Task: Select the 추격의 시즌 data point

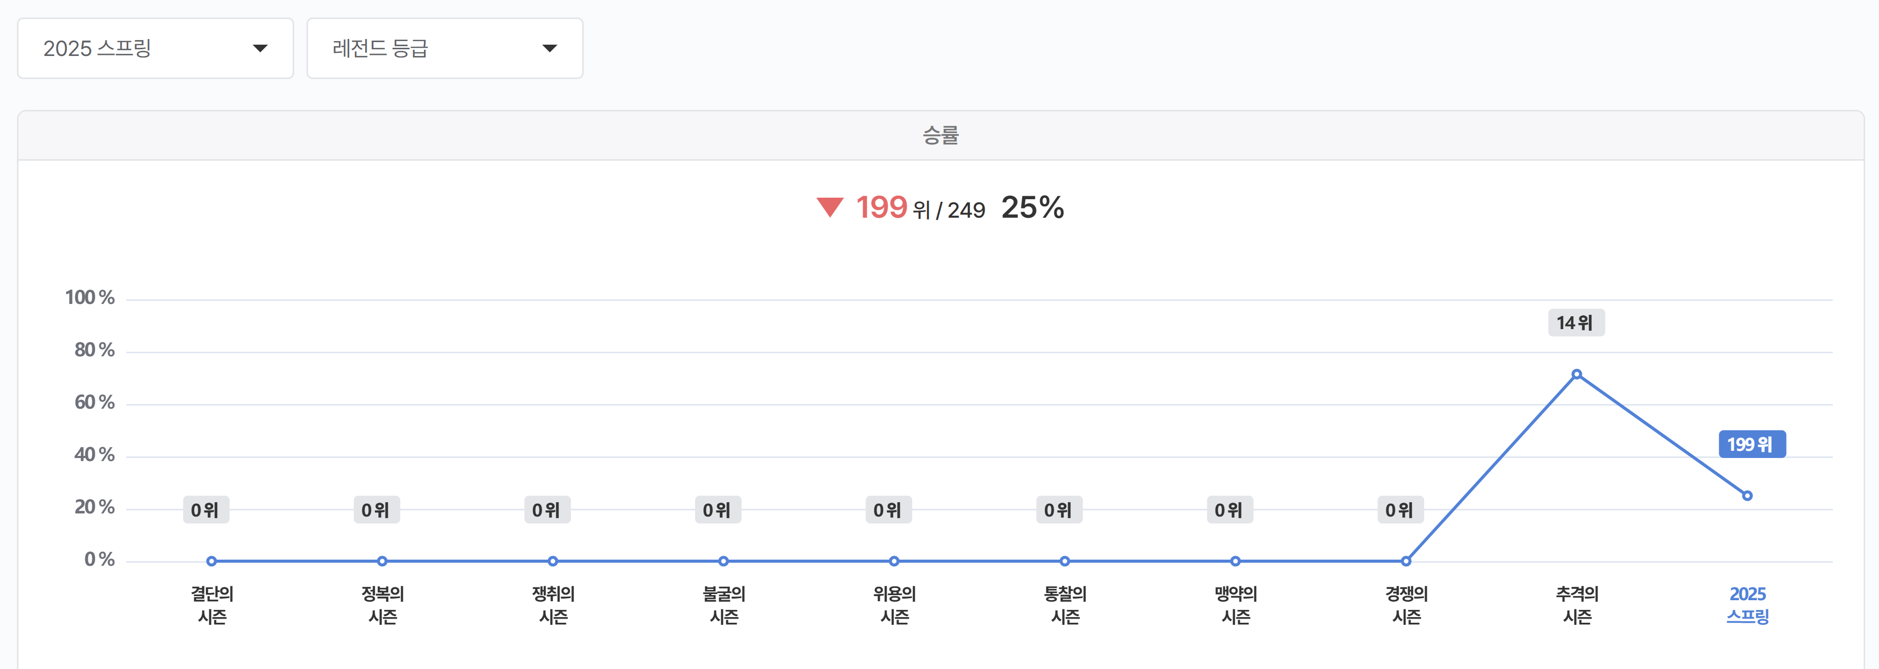Action: (x=1576, y=374)
